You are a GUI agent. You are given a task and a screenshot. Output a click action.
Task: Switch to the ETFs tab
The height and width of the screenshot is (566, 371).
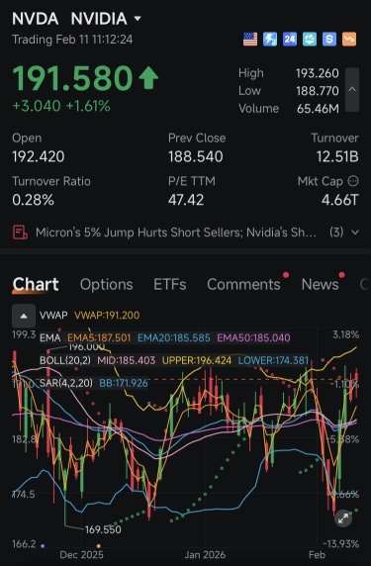point(170,284)
